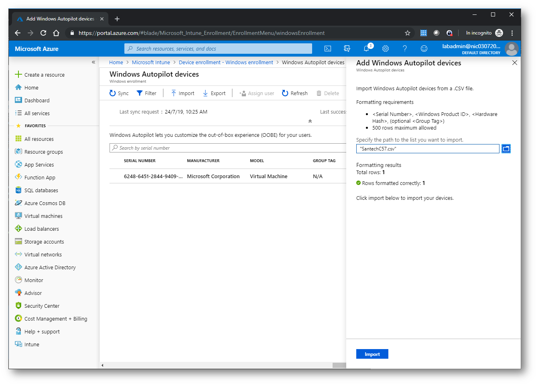This screenshot has height=386, width=538.
Task: Open Intune in sidebar
Action: [27, 344]
